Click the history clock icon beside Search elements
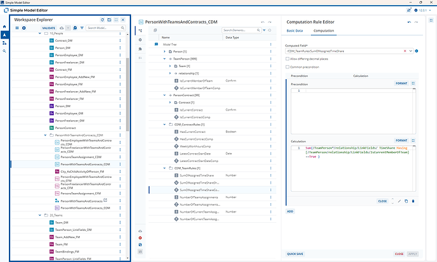The height and width of the screenshot is (262, 437). coord(270,30)
